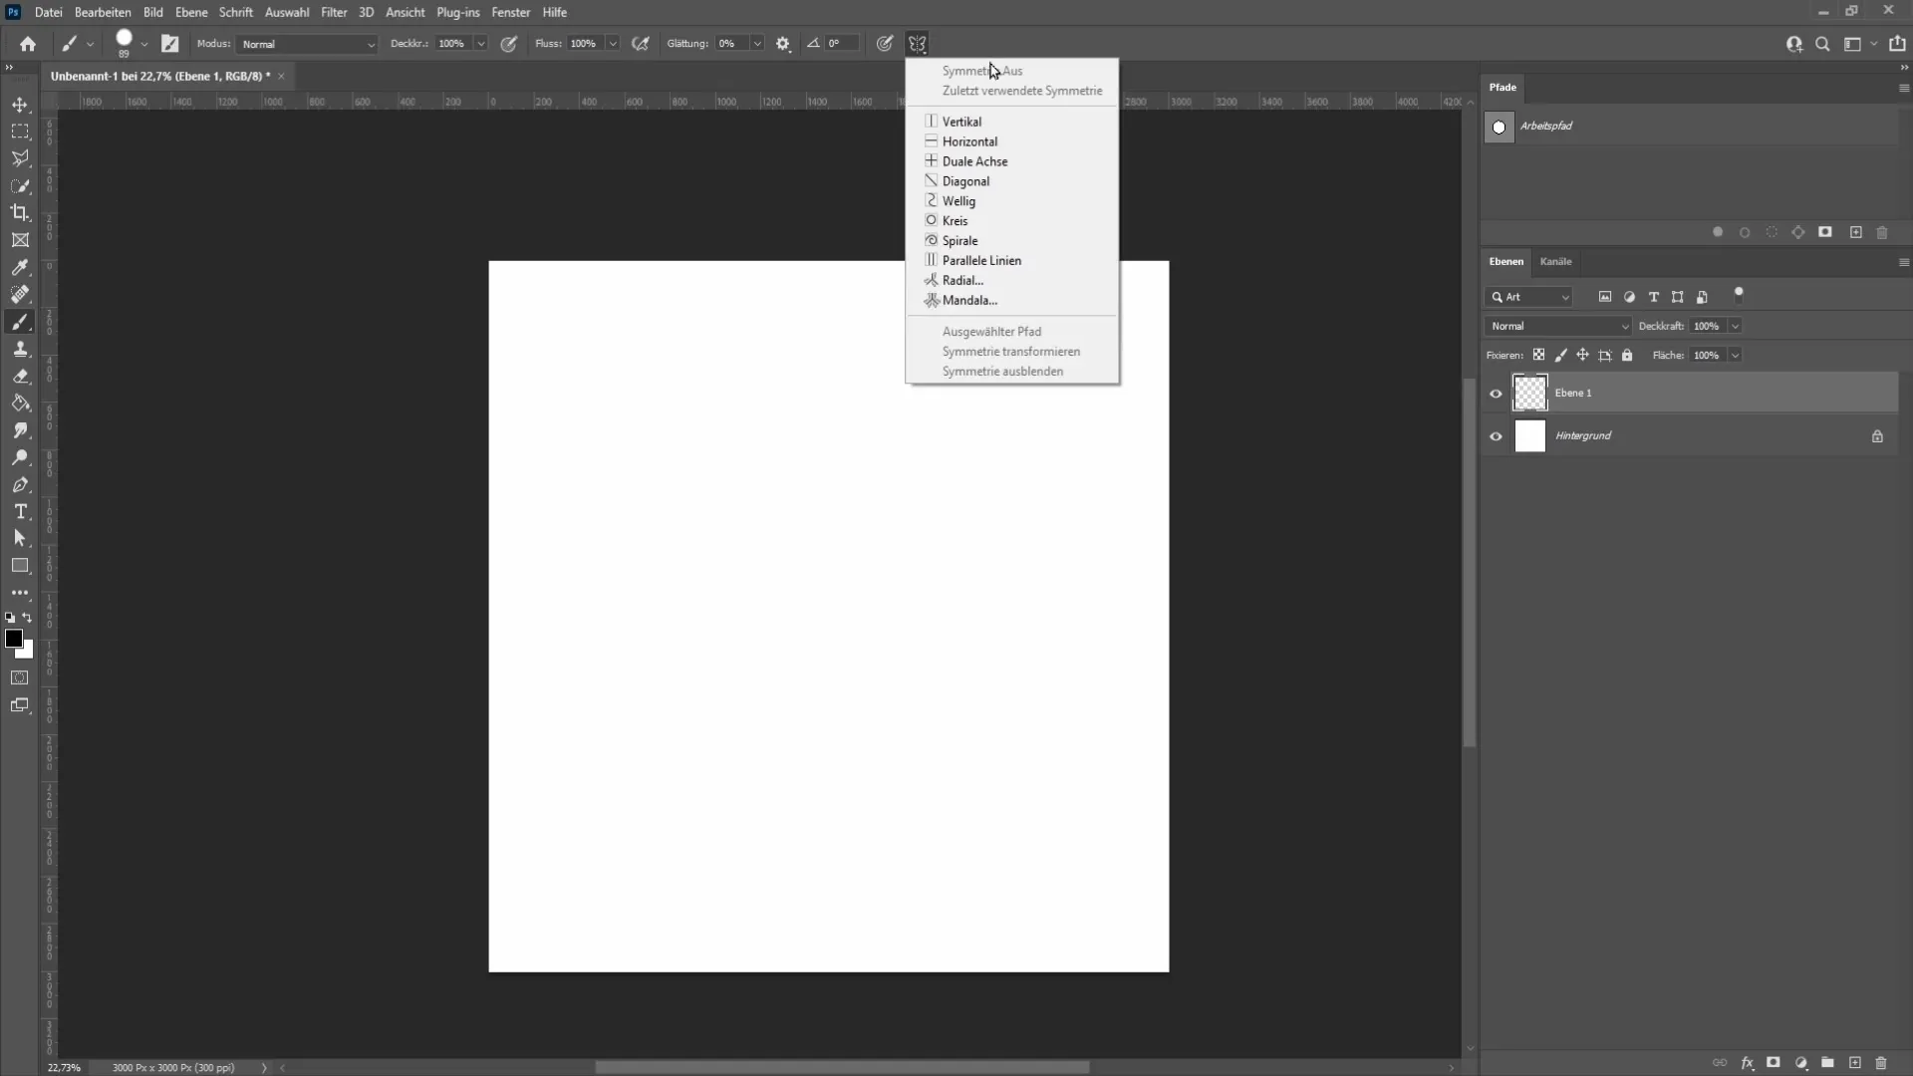Open the Fläche fill dropdown arrow
1913x1076 pixels.
(x=1735, y=355)
